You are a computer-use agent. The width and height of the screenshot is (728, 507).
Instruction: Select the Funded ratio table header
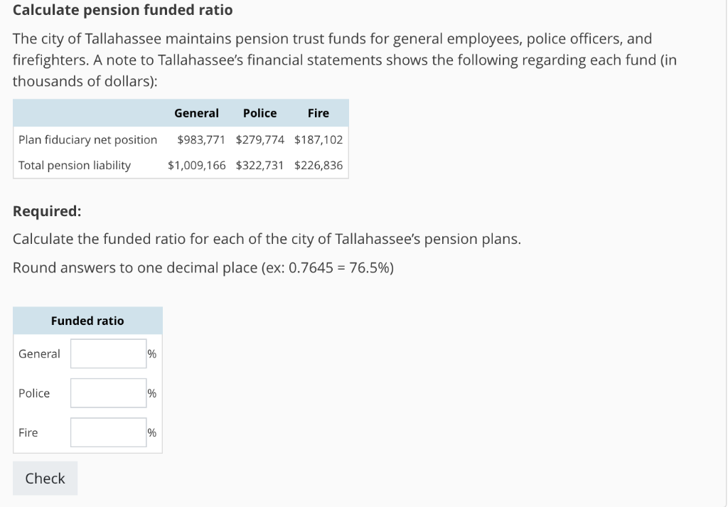(87, 321)
